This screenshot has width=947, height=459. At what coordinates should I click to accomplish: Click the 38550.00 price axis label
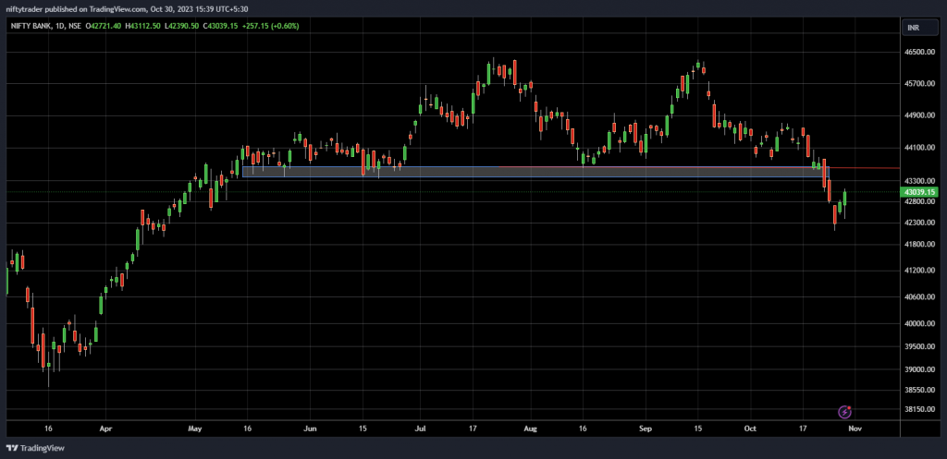tap(920, 391)
